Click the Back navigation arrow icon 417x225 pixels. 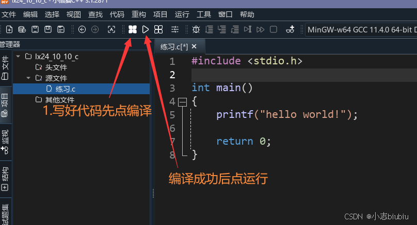coord(82,29)
